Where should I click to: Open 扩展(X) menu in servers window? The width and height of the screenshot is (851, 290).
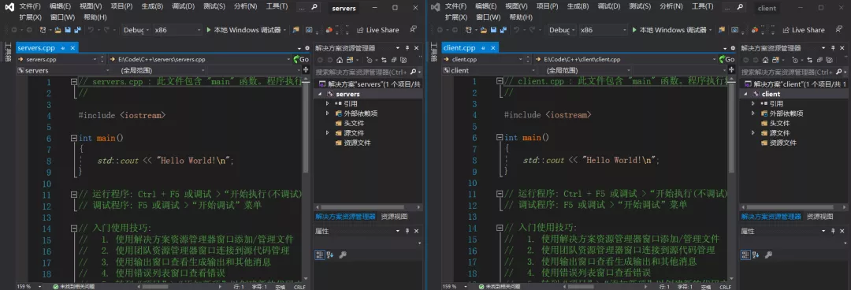(31, 17)
